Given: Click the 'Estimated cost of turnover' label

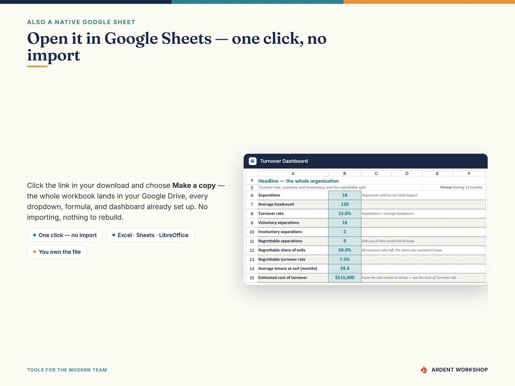Looking at the screenshot, I should (283, 278).
